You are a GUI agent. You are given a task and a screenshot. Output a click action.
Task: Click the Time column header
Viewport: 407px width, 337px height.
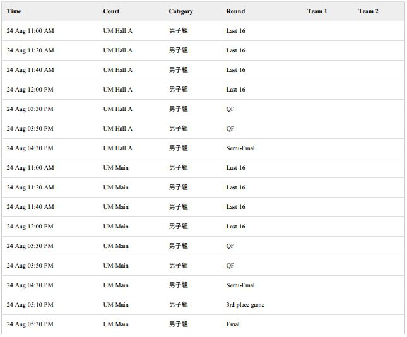click(x=14, y=11)
